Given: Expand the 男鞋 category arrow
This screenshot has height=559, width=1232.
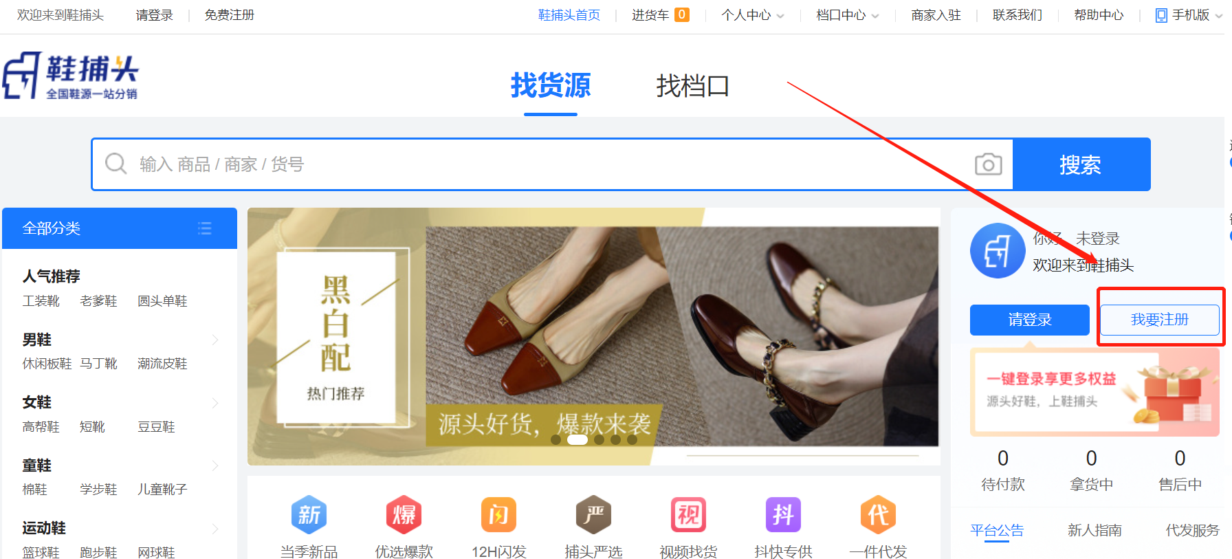Looking at the screenshot, I should tap(214, 340).
